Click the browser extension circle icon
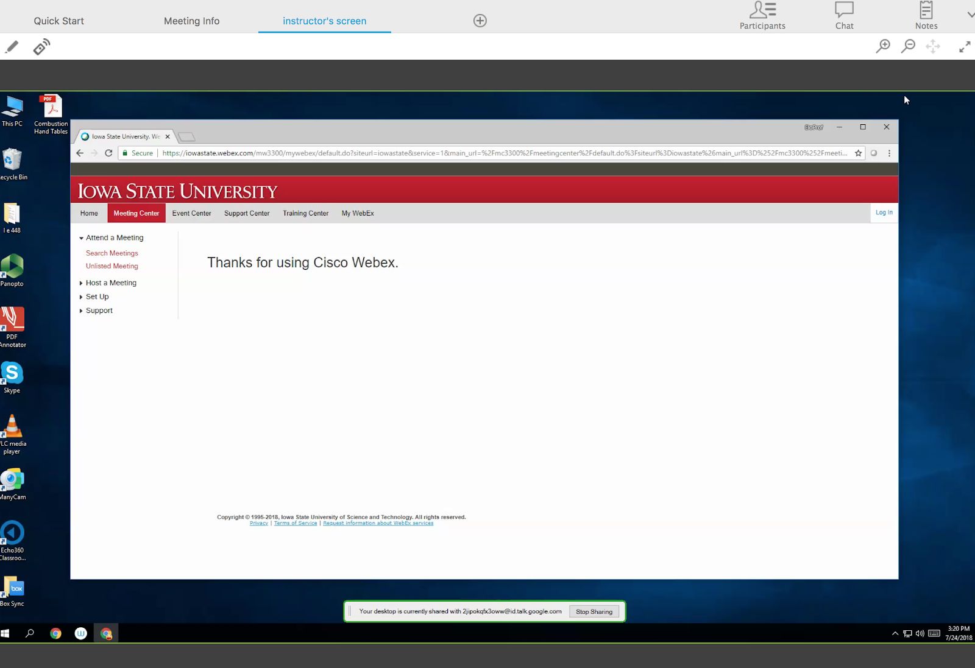Screen dimensions: 975x668 tap(874, 153)
